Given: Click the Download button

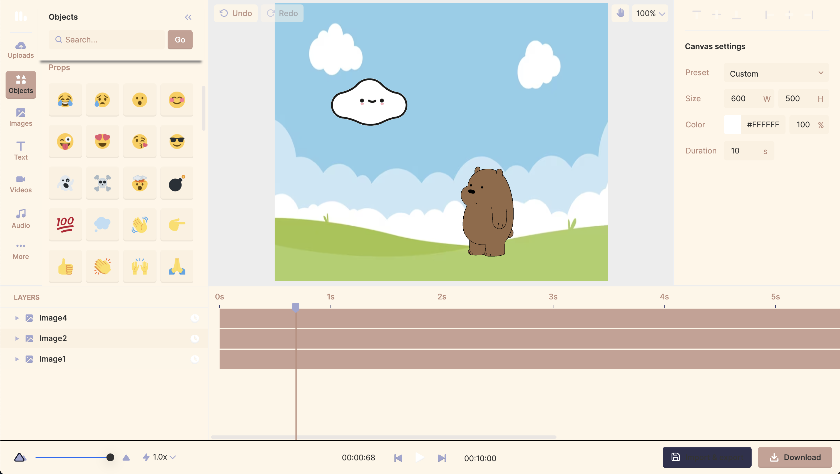Looking at the screenshot, I should coord(795,457).
